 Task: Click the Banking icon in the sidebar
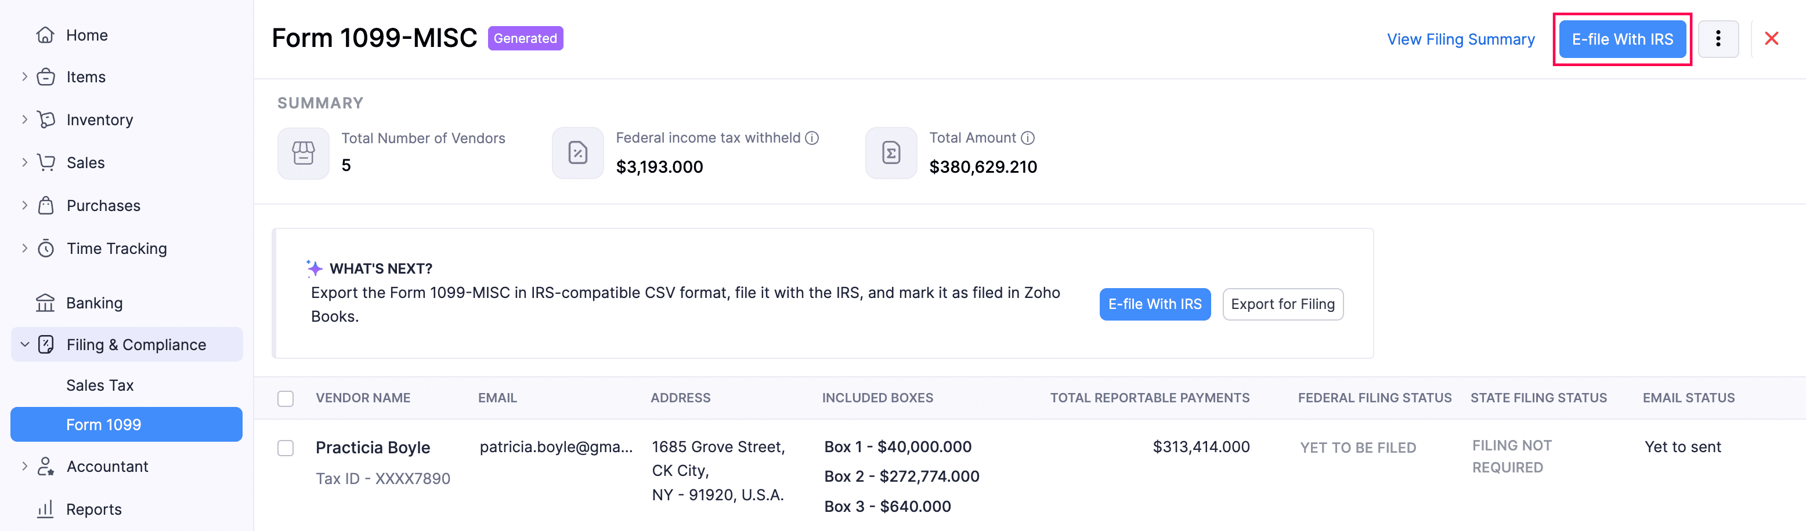coord(45,303)
